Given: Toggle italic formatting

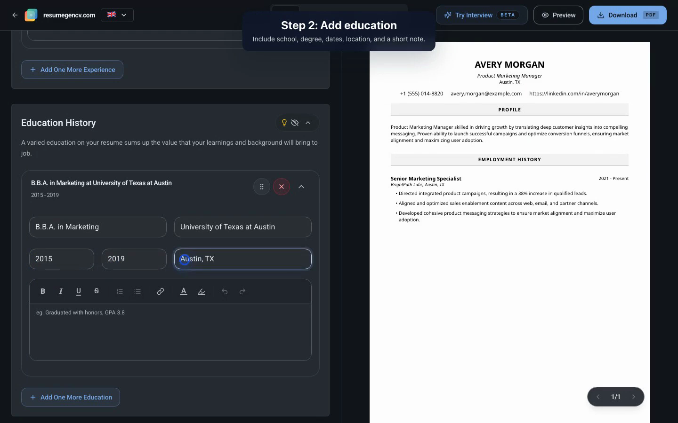Looking at the screenshot, I should pos(61,291).
